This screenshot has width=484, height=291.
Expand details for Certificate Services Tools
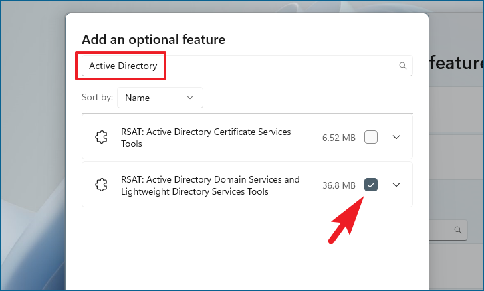click(396, 137)
